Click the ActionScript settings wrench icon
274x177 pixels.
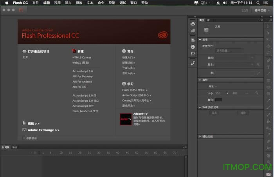click(258, 65)
